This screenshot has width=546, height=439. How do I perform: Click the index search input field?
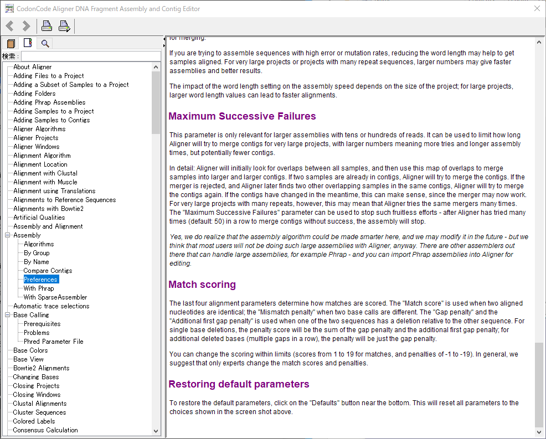coord(91,56)
